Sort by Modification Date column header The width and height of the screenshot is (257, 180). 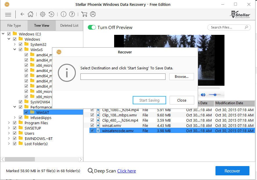(234, 103)
